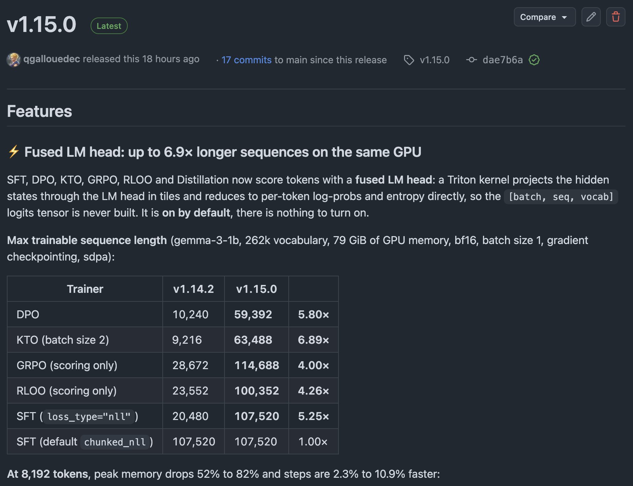The height and width of the screenshot is (486, 633).
Task: Click the lightning bolt emoji in heading
Action: [14, 152]
